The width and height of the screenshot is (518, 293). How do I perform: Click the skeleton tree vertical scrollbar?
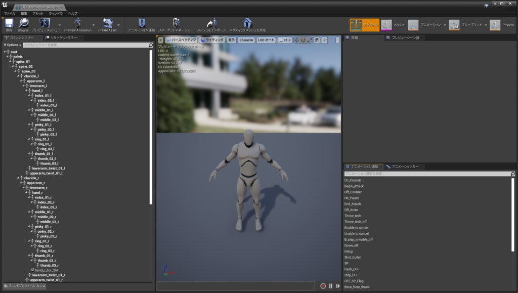pyautogui.click(x=151, y=127)
